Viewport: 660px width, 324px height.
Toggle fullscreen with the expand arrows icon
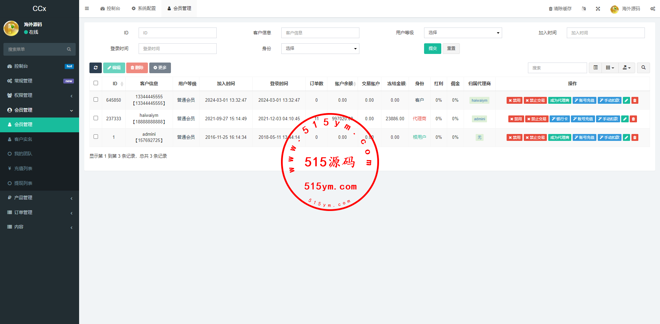(x=598, y=9)
